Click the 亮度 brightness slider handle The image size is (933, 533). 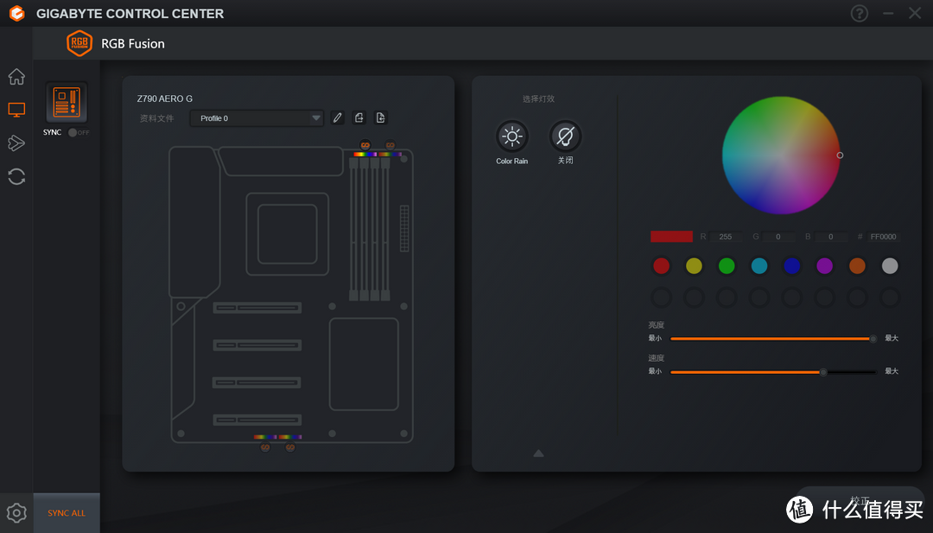(873, 339)
